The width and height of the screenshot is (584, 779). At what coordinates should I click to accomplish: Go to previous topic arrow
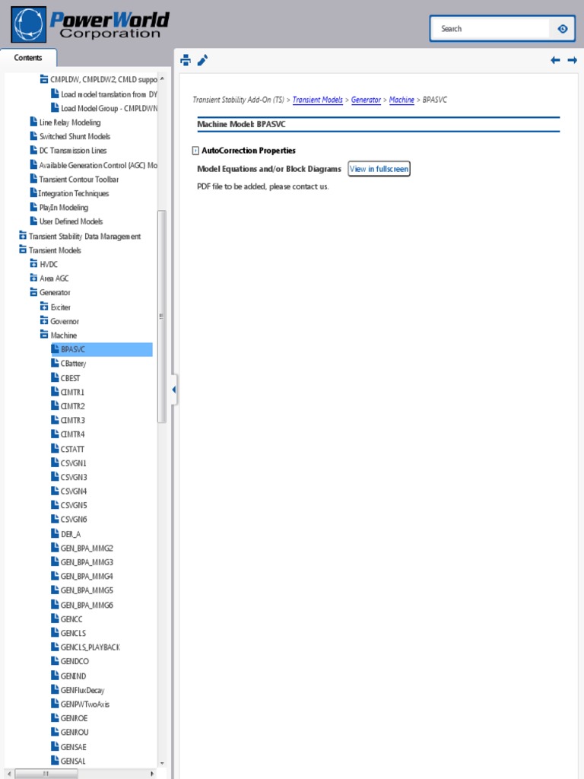(555, 60)
